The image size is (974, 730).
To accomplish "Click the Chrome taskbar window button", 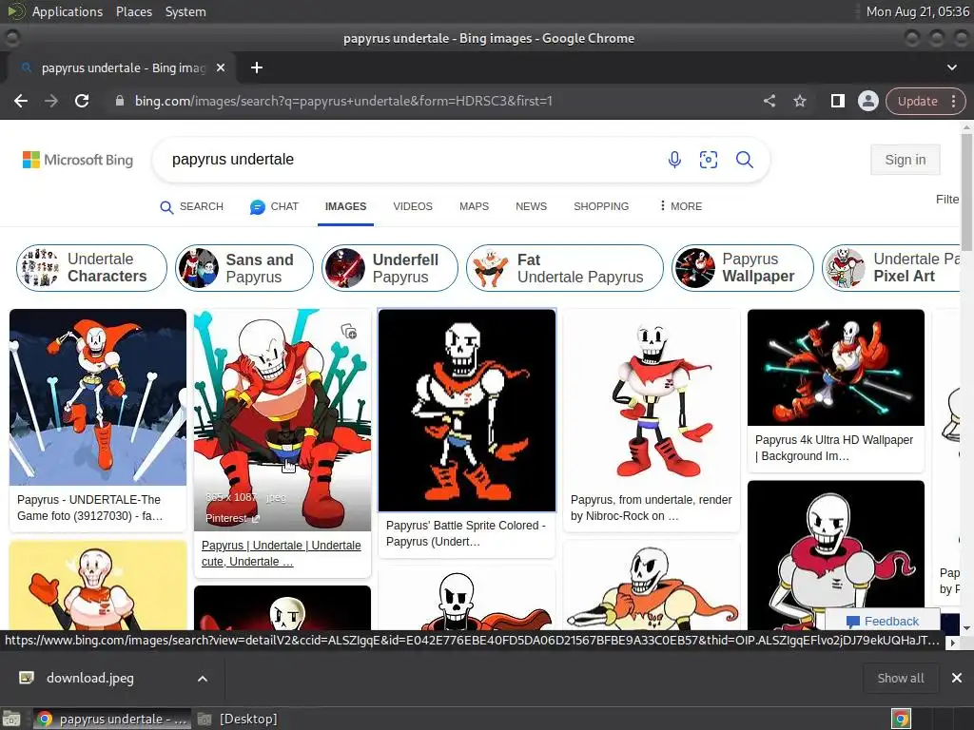I will [x=112, y=720].
